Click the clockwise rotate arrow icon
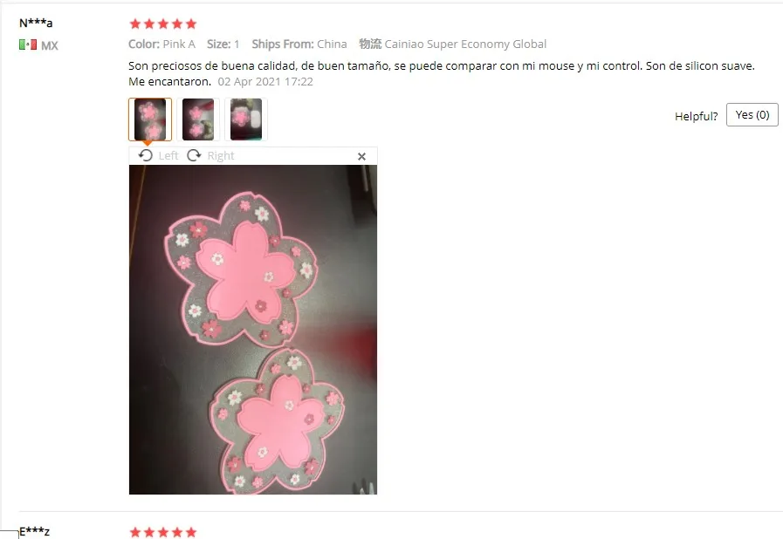 click(194, 156)
